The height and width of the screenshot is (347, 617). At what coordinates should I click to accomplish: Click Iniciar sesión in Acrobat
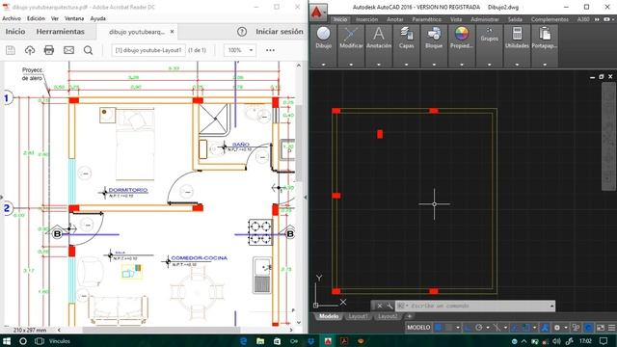coord(280,32)
